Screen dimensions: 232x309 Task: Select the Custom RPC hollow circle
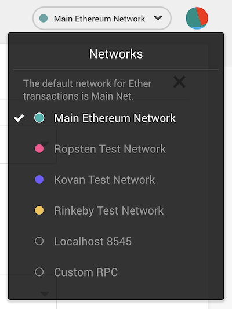click(39, 272)
